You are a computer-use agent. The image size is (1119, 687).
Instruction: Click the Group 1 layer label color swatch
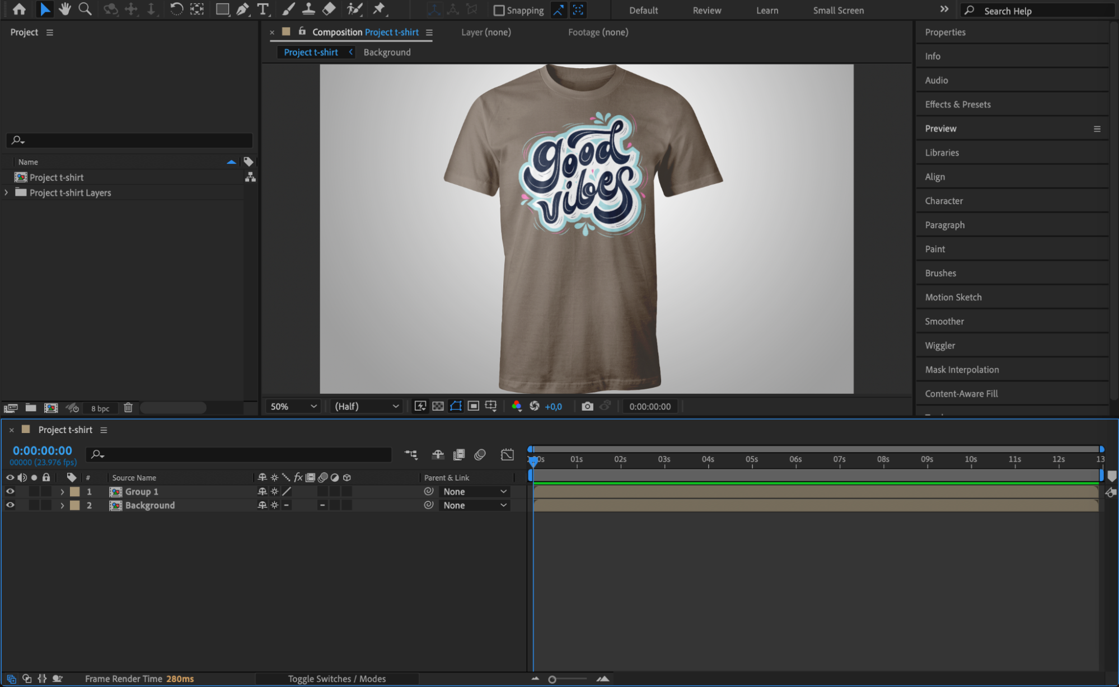click(x=74, y=492)
